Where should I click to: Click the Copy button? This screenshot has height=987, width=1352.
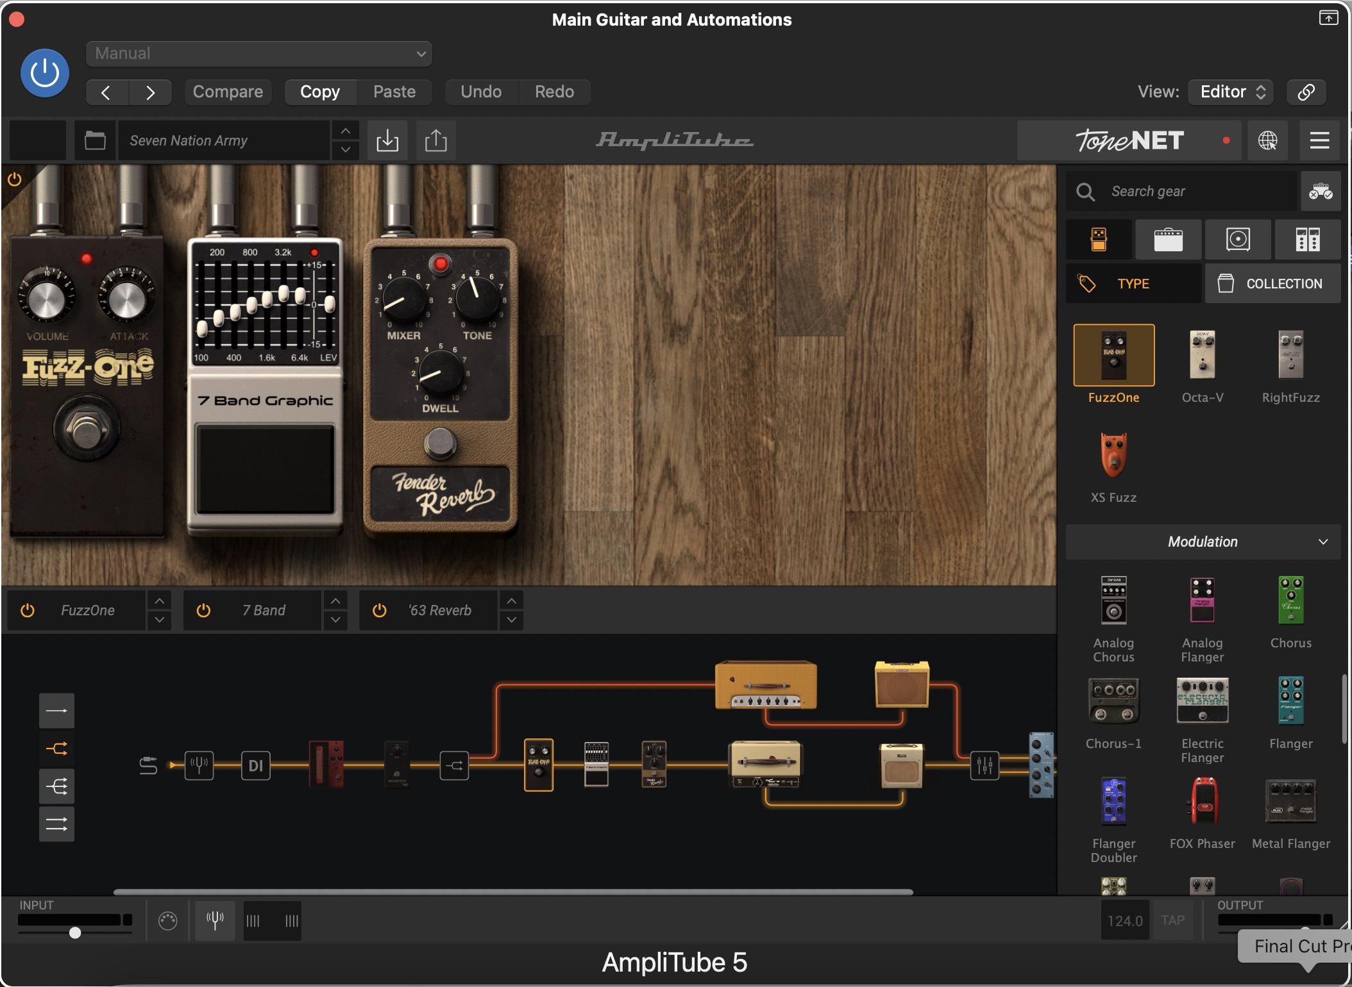tap(320, 92)
